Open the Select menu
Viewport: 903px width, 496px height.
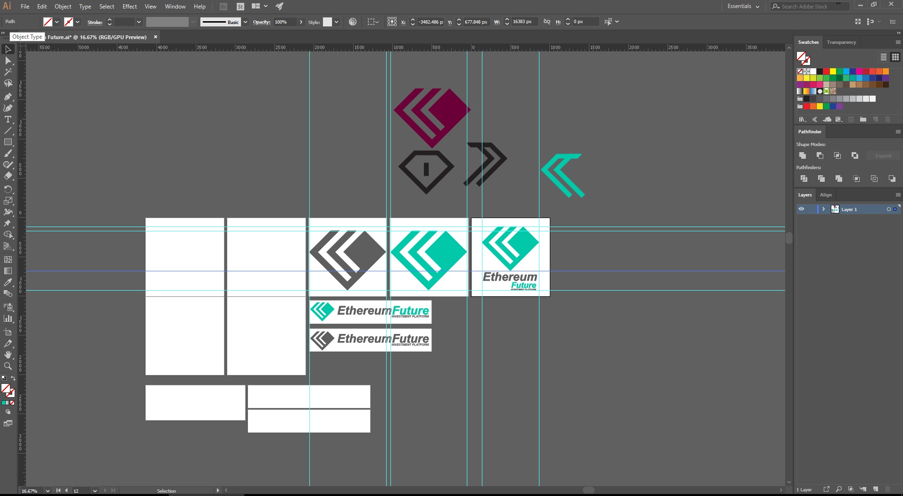point(107,7)
